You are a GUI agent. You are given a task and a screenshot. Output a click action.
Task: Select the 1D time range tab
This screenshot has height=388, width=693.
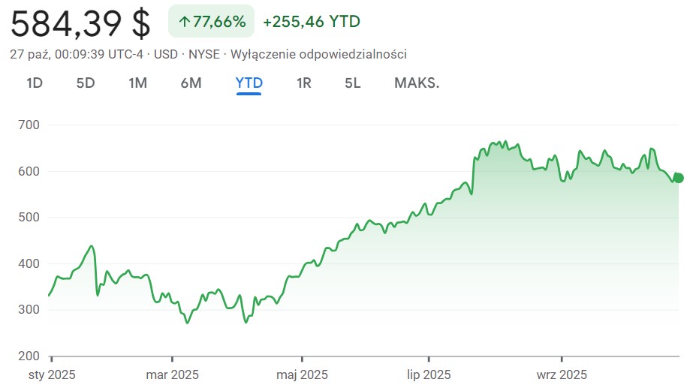(35, 83)
